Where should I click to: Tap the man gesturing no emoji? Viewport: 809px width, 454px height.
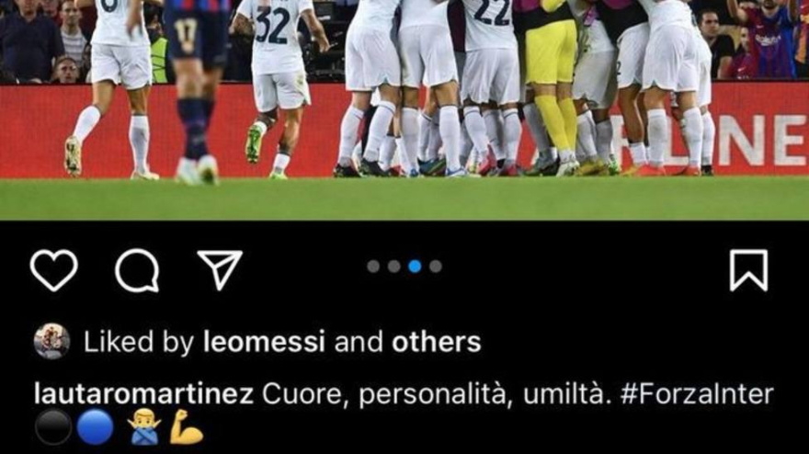pyautogui.click(x=144, y=427)
